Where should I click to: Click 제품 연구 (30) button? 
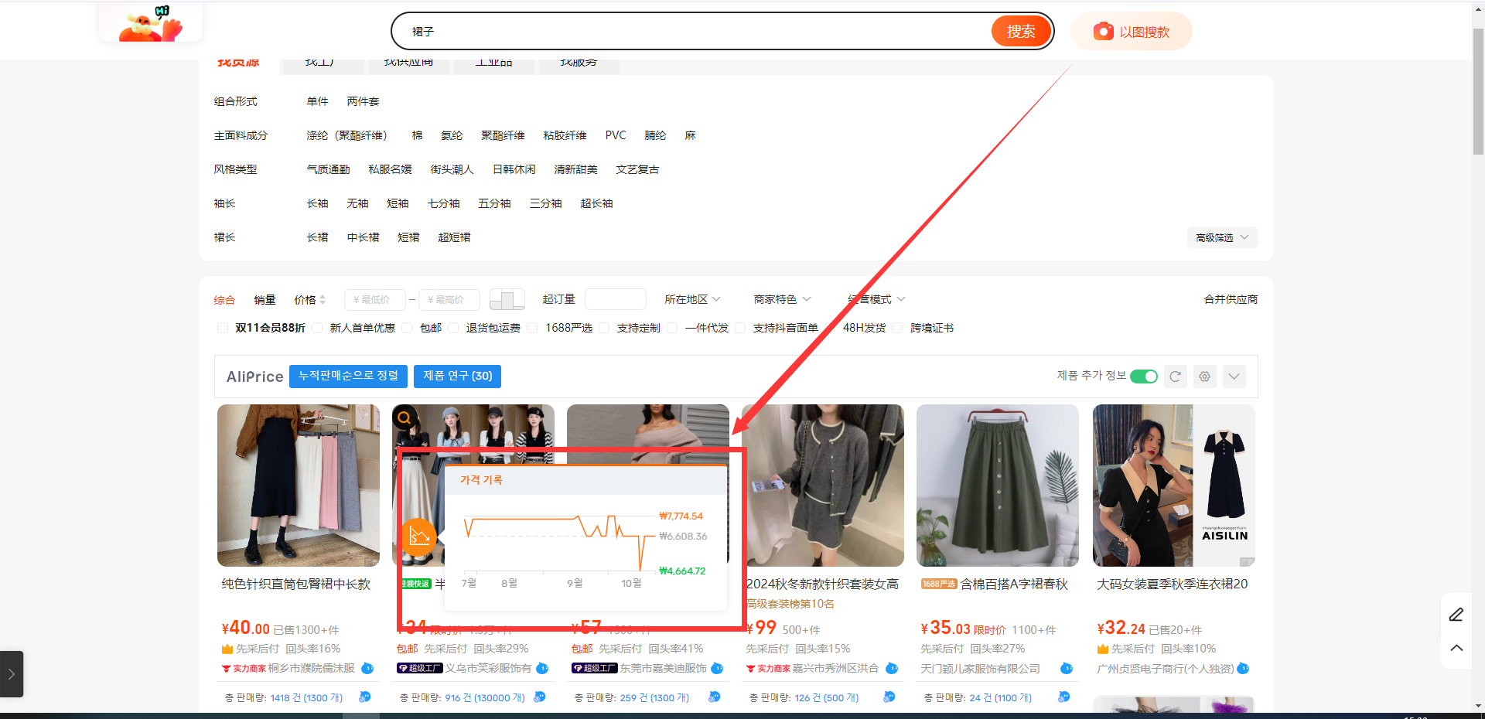pos(458,376)
